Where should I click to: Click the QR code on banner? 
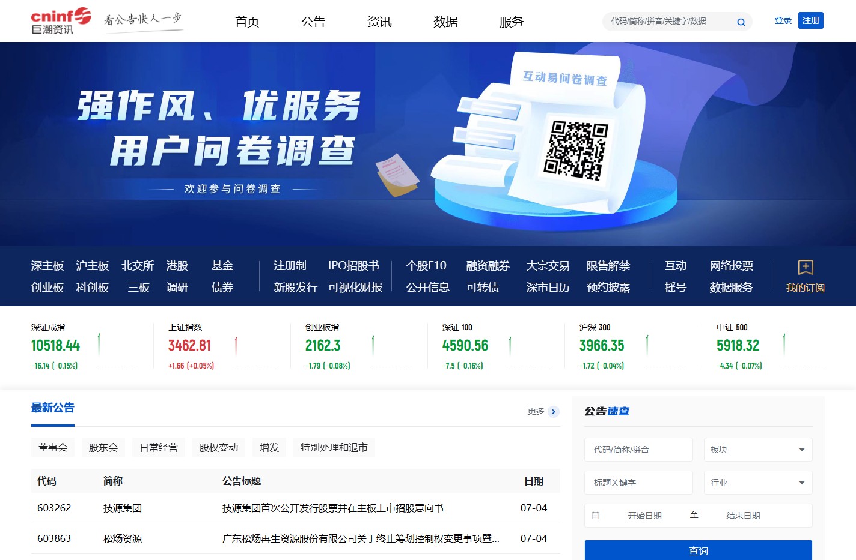(576, 151)
